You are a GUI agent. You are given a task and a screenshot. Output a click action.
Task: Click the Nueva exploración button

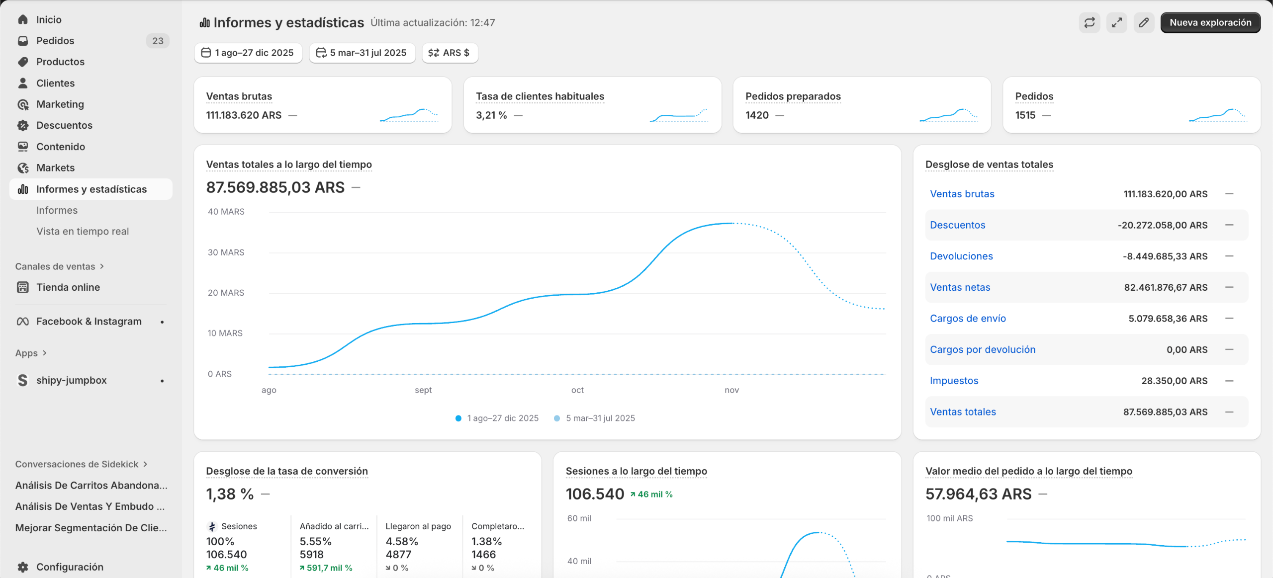point(1210,23)
